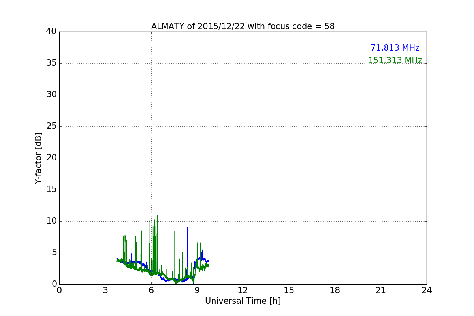Click the x-axis tick label 21
The image size is (474, 316).
(381, 290)
